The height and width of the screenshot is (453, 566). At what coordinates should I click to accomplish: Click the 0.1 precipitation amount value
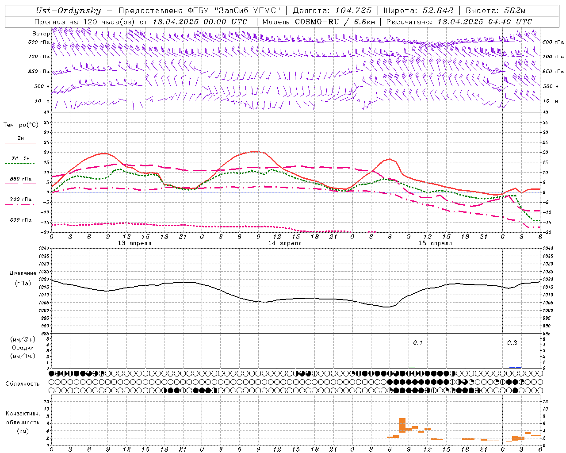click(418, 342)
